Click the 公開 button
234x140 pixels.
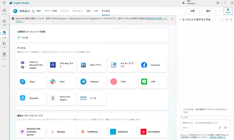click(x=192, y=11)
